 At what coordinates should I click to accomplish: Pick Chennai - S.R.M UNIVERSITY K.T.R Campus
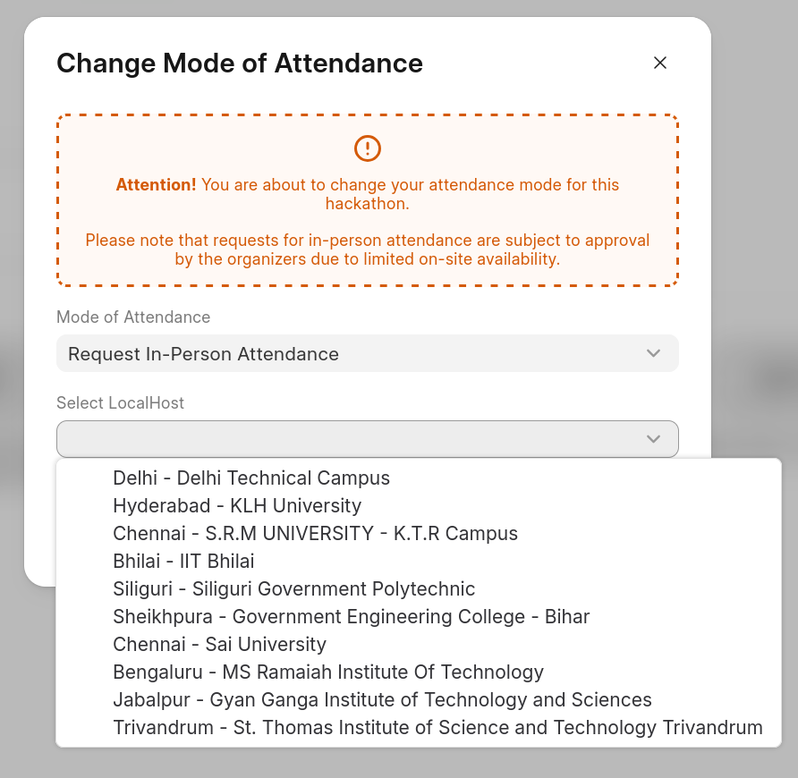click(315, 534)
